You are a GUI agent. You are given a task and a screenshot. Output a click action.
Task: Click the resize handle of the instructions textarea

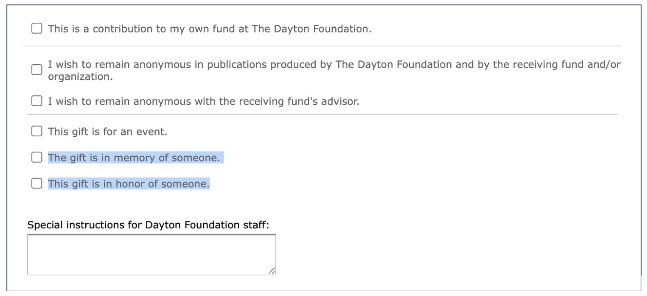pyautogui.click(x=272, y=271)
